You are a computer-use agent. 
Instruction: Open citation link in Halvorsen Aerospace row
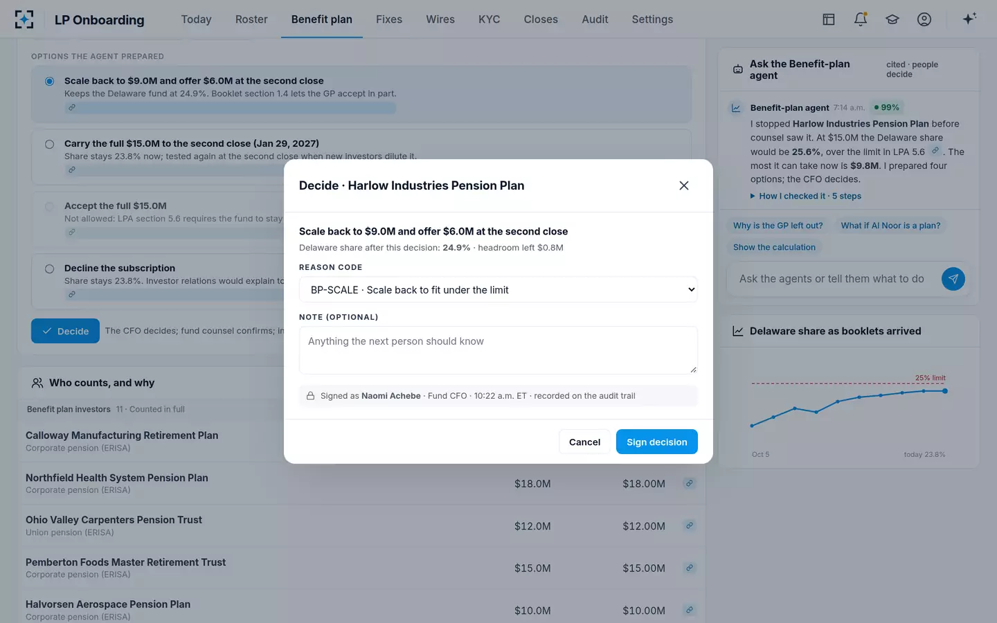[690, 610]
